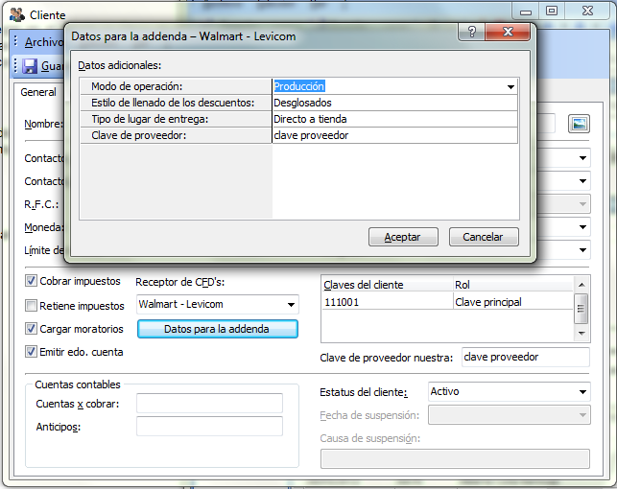Image resolution: width=617 pixels, height=489 pixels.
Task: Toggle the Emitir edo. cuenta checkbox
Action: pyautogui.click(x=31, y=352)
